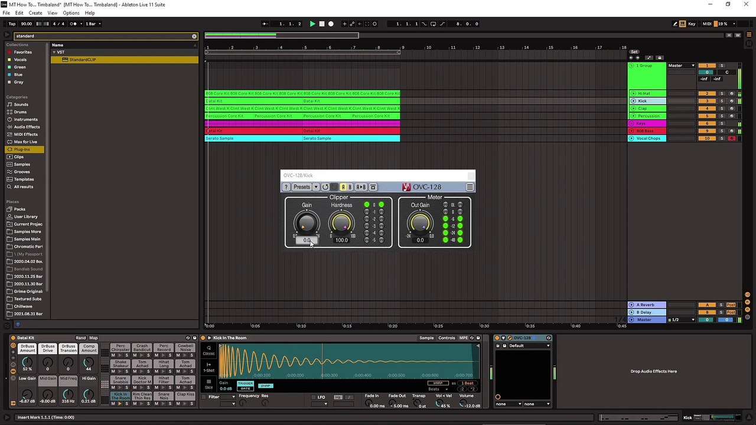
Task: Solo the Hi Hat track
Action: click(721, 94)
